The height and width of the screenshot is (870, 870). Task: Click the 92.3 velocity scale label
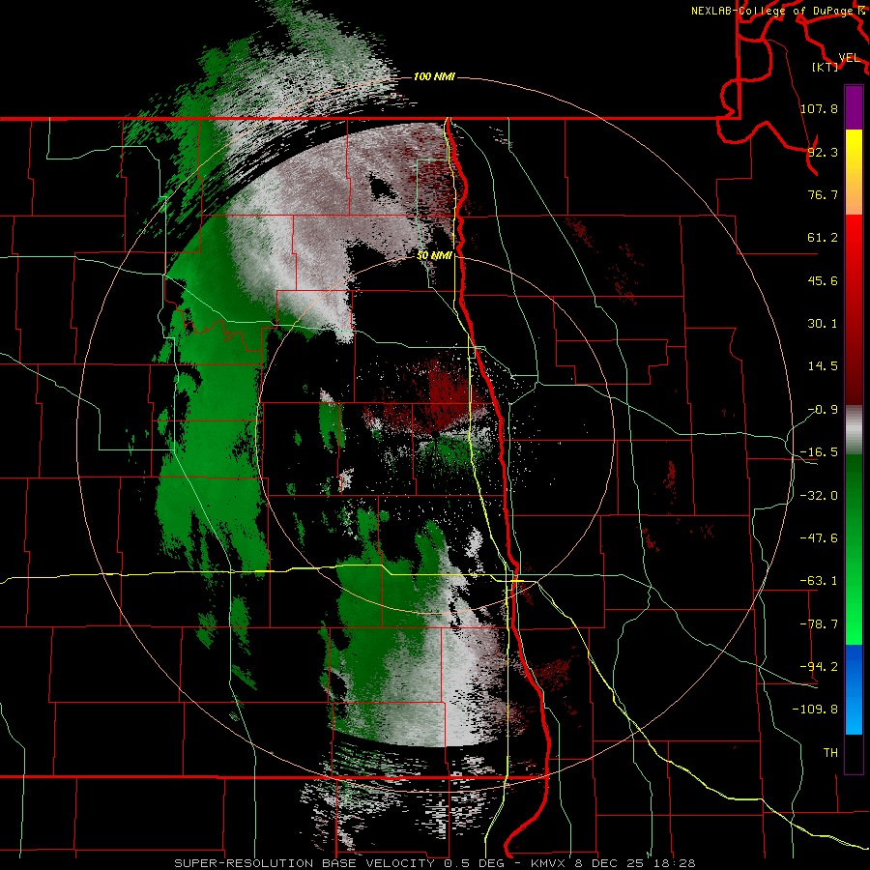pyautogui.click(x=823, y=152)
